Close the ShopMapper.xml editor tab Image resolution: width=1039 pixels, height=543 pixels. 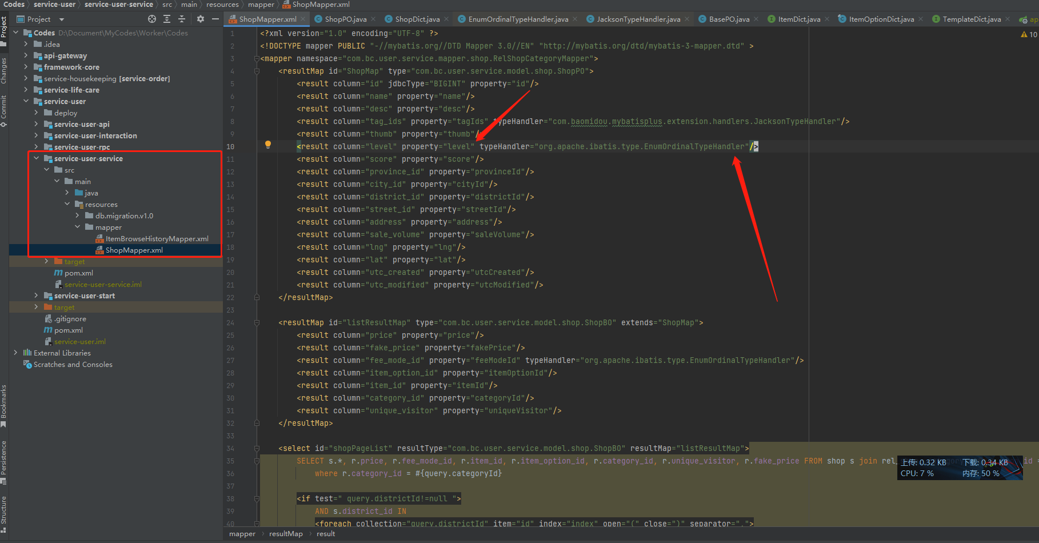tap(303, 19)
